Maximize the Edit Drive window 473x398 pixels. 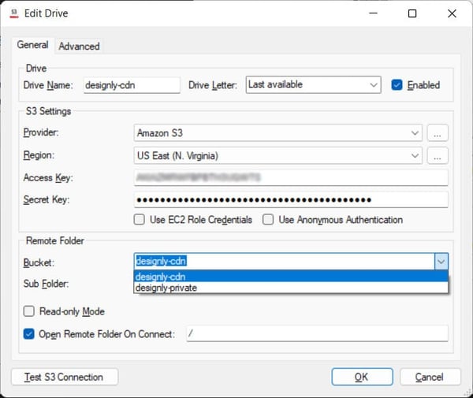(412, 13)
